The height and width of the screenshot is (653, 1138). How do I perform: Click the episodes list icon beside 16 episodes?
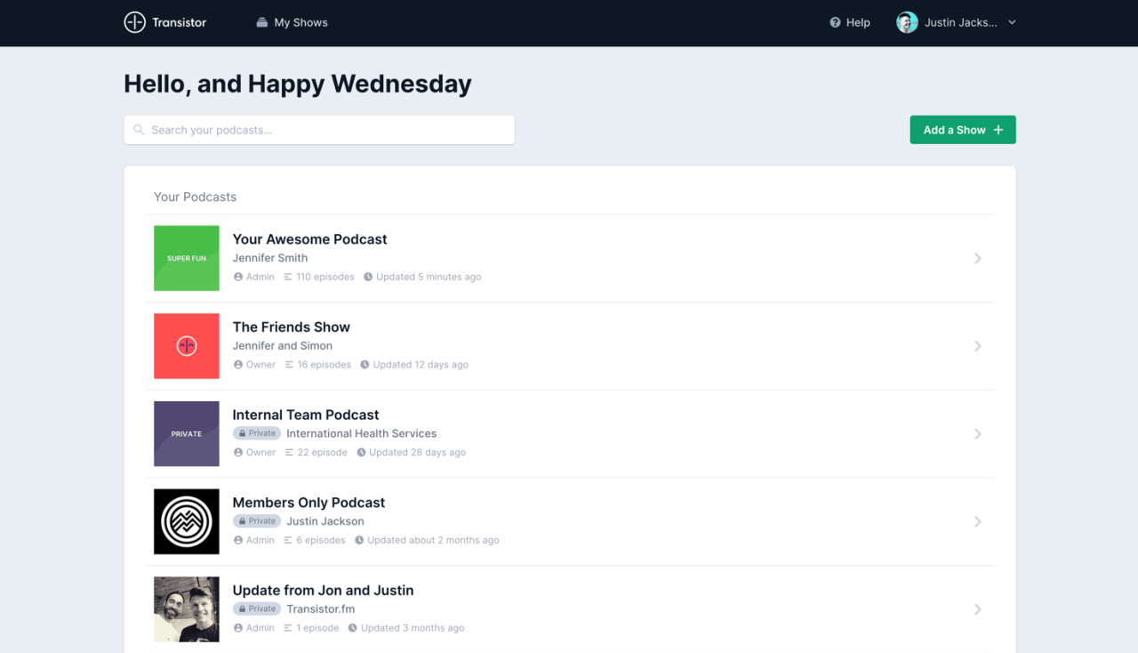pos(288,364)
